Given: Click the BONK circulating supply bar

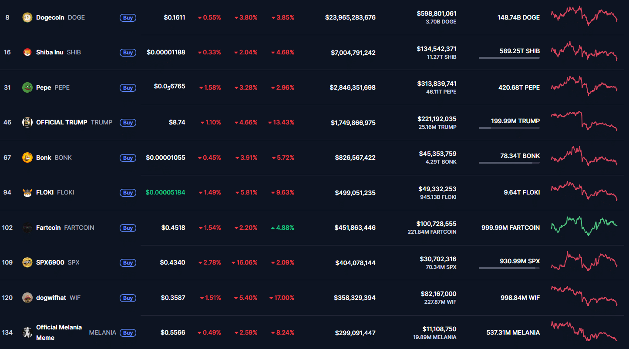Looking at the screenshot, I should [x=509, y=163].
